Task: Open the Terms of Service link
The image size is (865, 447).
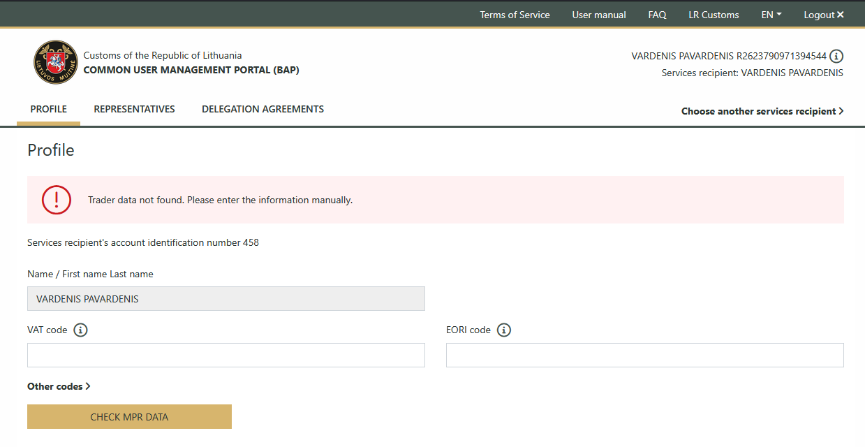Action: pyautogui.click(x=515, y=15)
